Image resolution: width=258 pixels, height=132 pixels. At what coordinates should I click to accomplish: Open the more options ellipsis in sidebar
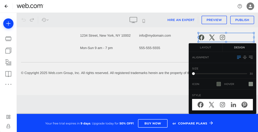click(8, 84)
